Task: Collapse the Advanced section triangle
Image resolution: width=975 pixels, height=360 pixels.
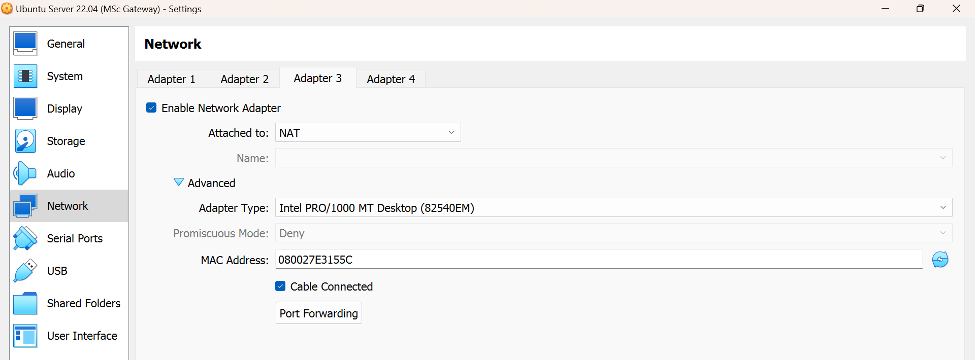Action: coord(179,182)
